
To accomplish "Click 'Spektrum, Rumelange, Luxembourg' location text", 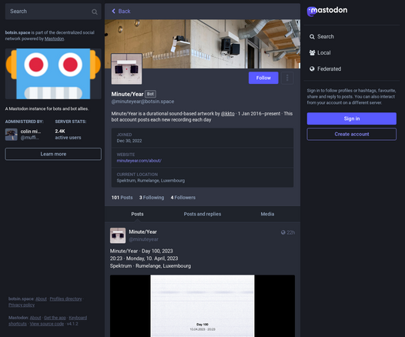I will 151,181.
